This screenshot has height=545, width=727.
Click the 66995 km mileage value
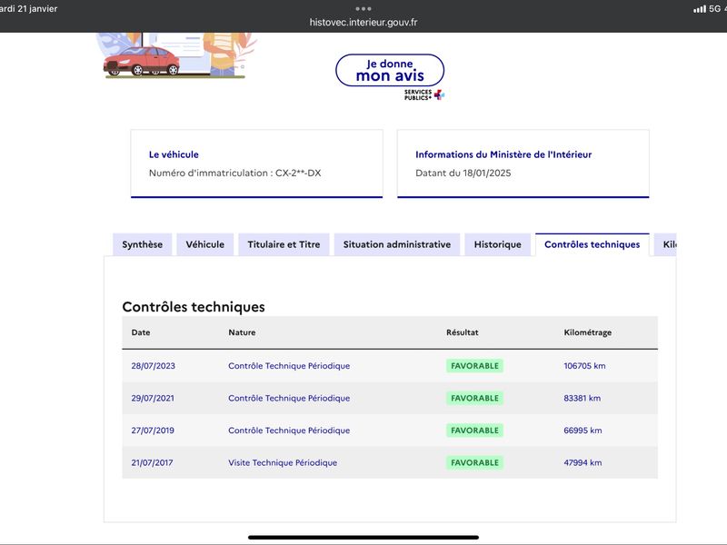tap(583, 430)
